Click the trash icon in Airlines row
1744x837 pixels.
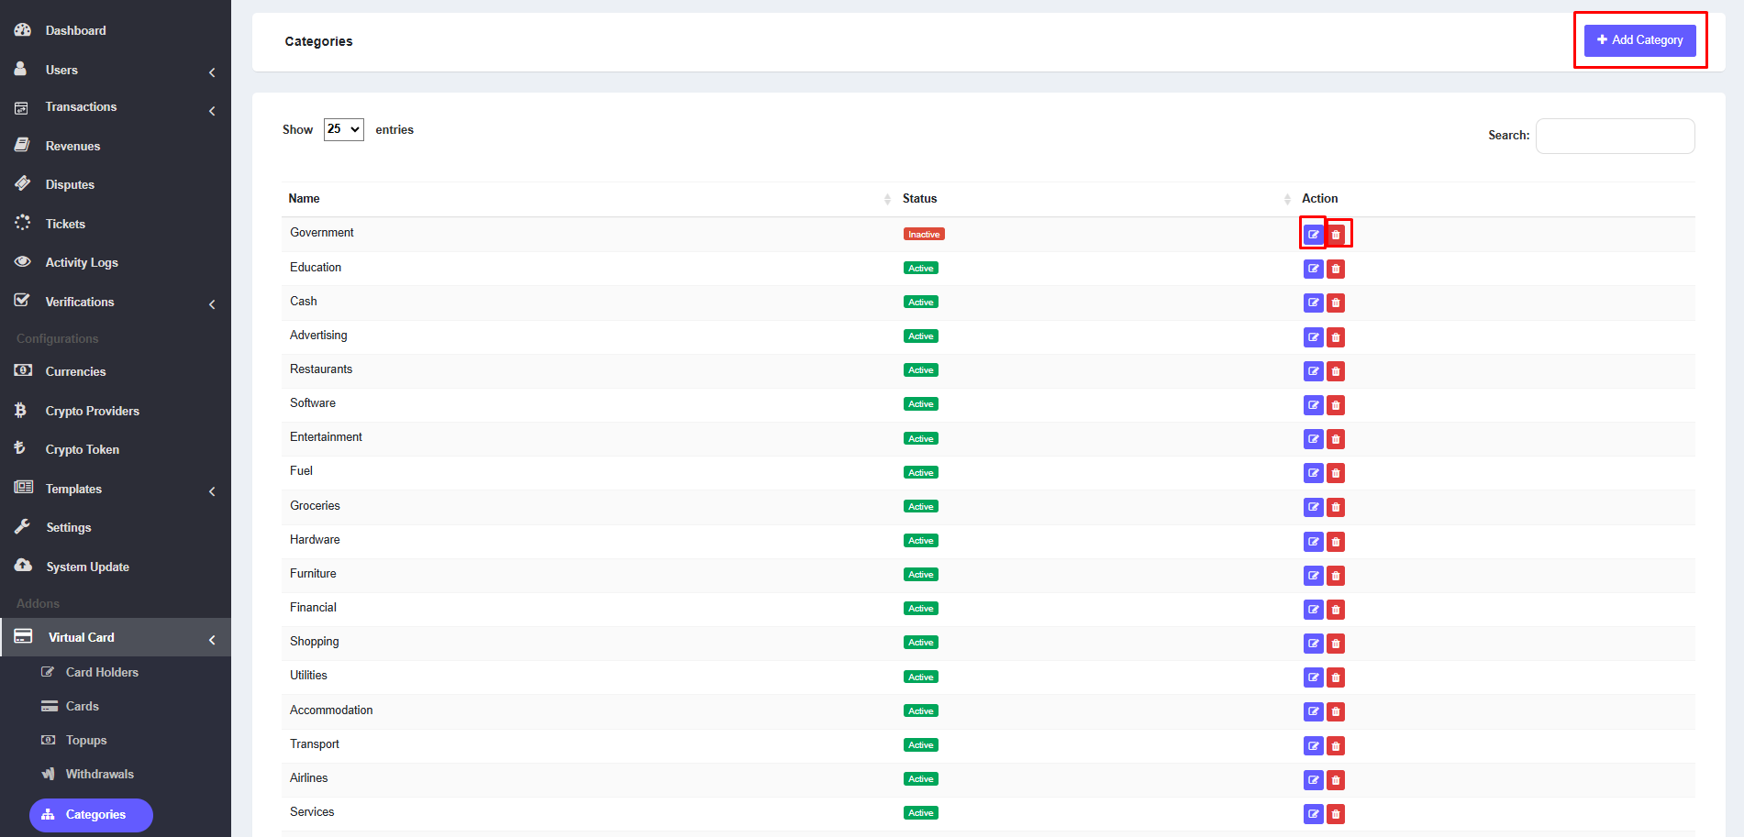pos(1336,780)
